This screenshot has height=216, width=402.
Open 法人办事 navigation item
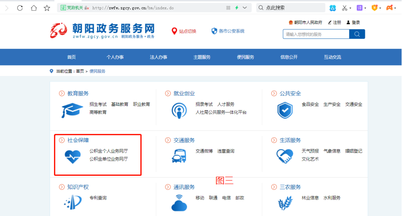click(158, 57)
